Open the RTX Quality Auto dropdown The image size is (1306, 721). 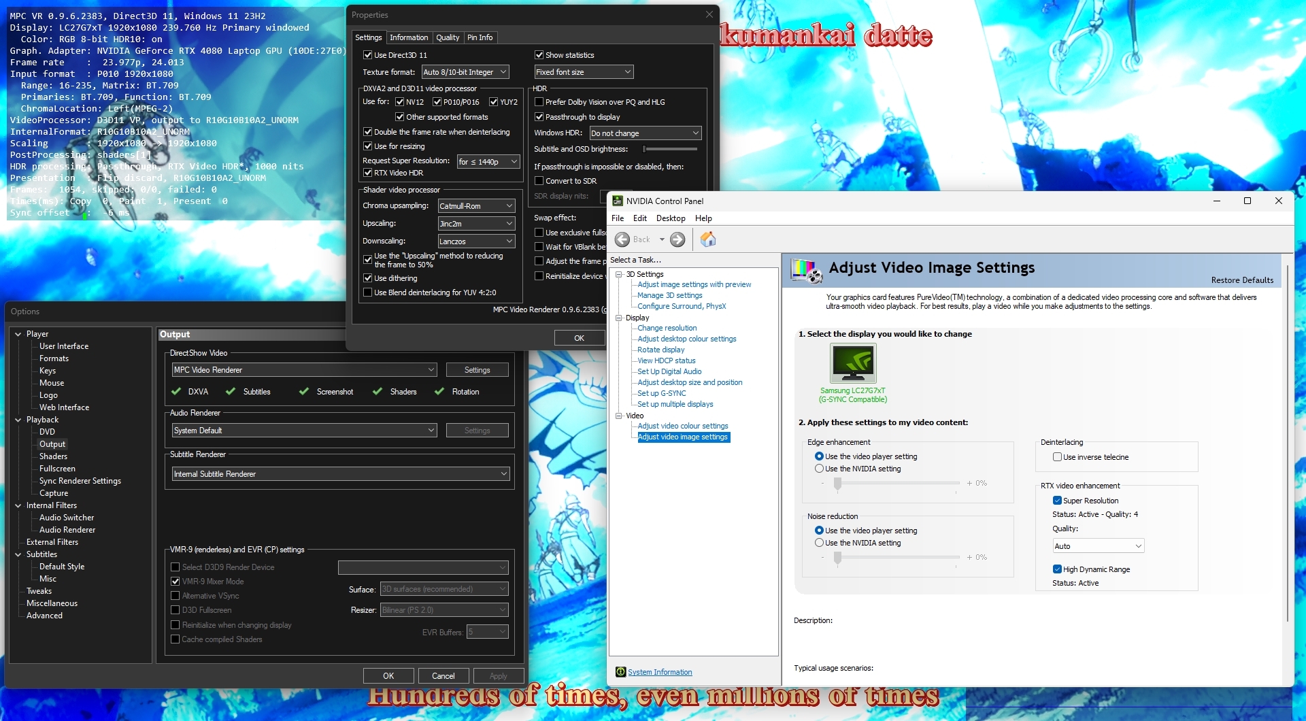point(1099,546)
